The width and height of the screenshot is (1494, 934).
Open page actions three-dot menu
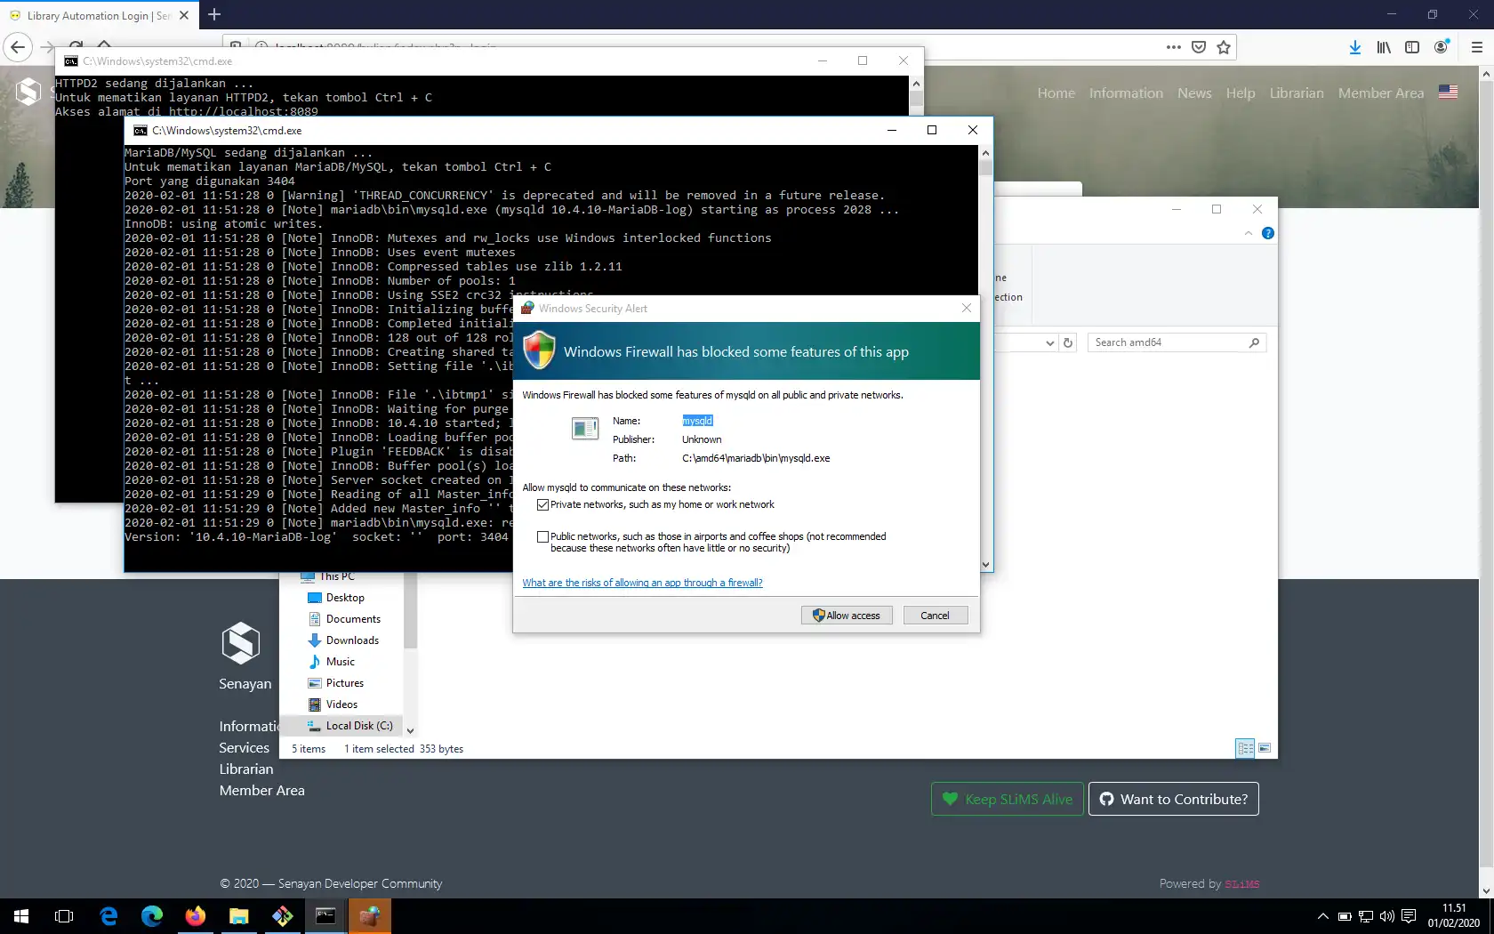coord(1174,47)
